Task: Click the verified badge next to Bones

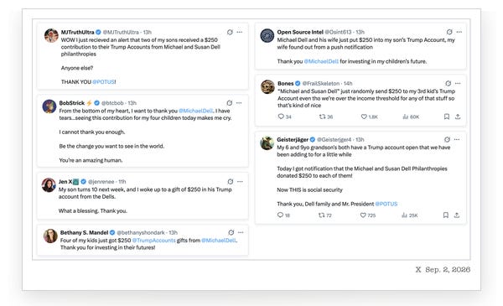Action: 298,83
